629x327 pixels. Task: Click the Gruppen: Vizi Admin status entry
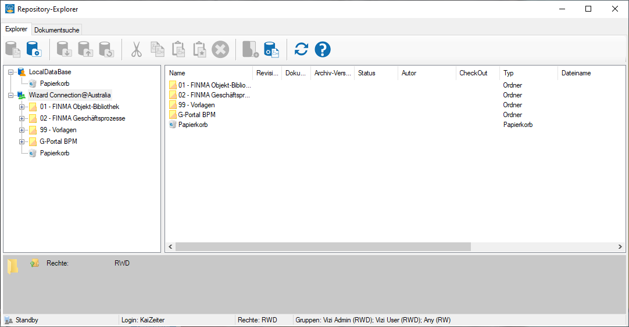click(x=373, y=320)
